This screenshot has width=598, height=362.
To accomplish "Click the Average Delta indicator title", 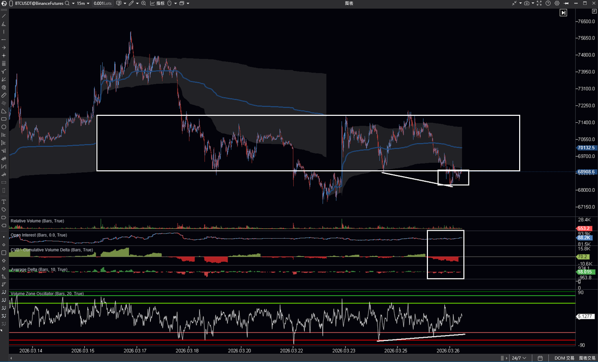I will coord(39,270).
